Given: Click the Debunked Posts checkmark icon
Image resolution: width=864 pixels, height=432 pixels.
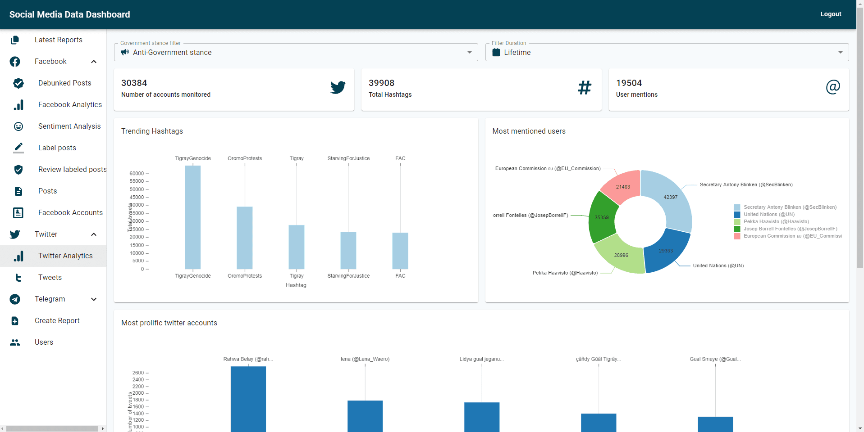Looking at the screenshot, I should (18, 83).
